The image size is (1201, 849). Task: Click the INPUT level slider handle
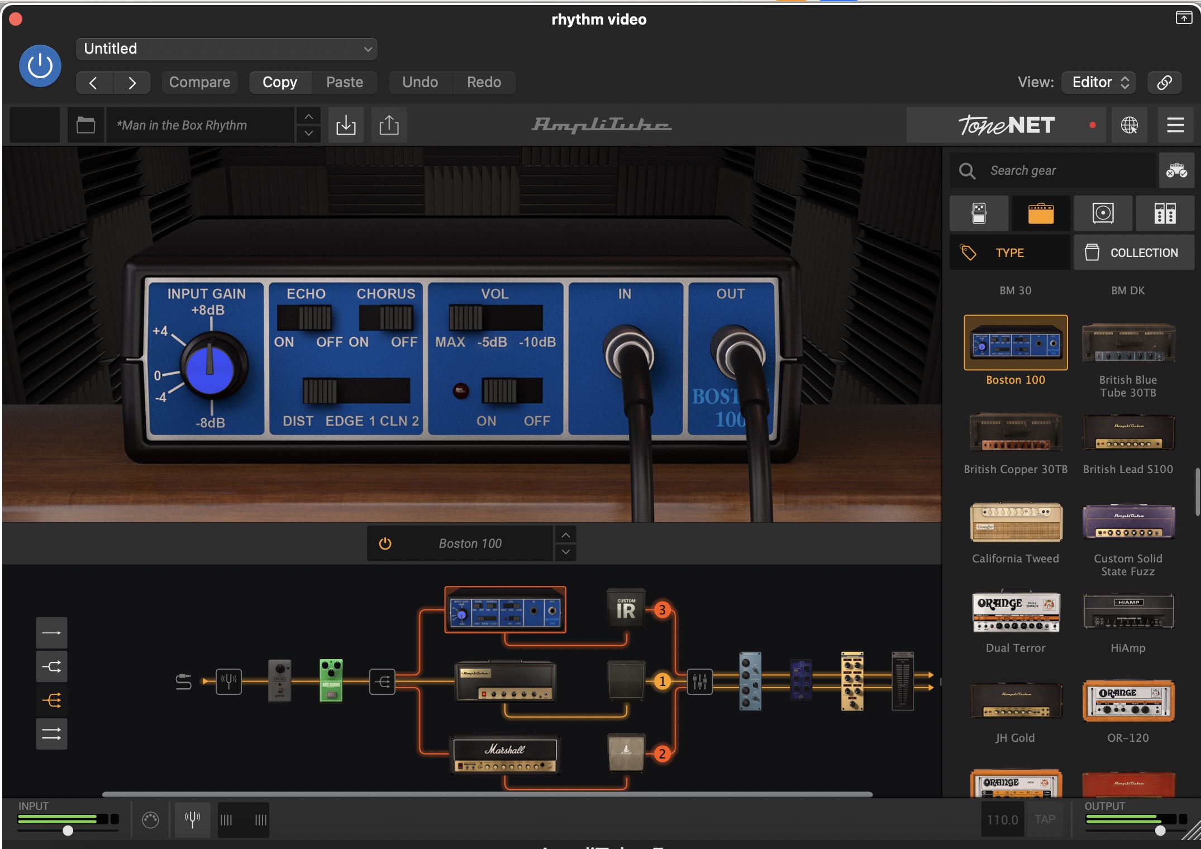[x=68, y=830]
